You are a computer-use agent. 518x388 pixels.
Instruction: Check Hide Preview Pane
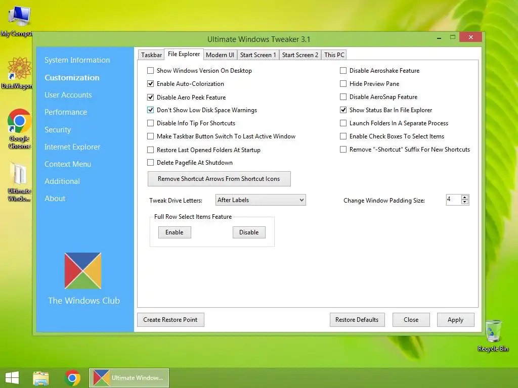tap(343, 84)
